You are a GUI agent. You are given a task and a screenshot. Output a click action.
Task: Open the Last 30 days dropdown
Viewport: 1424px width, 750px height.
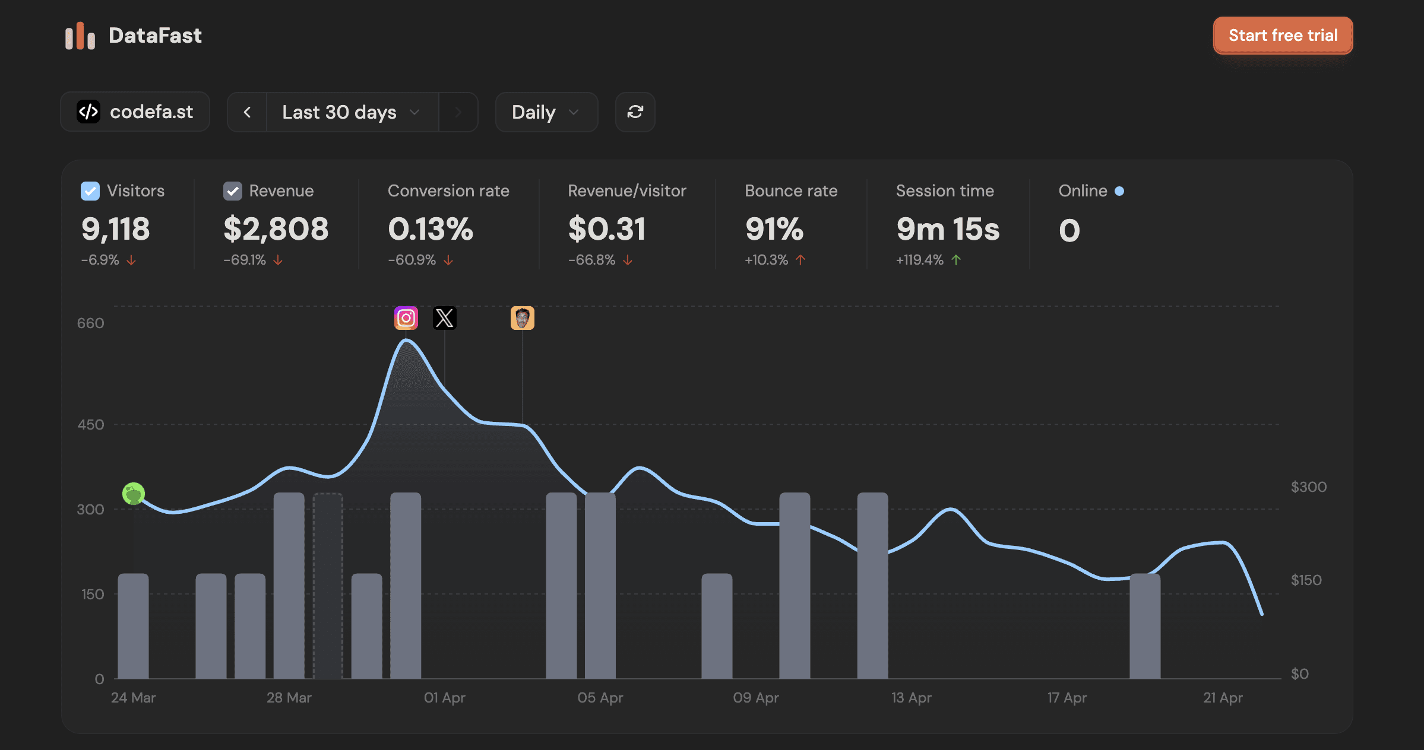point(352,112)
